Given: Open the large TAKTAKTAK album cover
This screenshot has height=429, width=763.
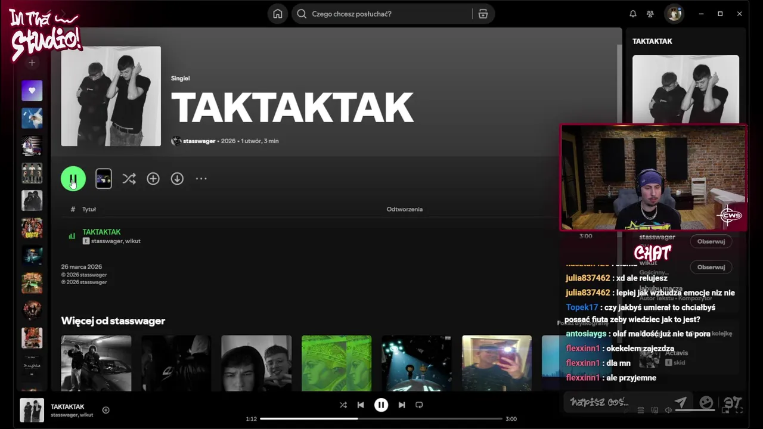Looking at the screenshot, I should 111,96.
